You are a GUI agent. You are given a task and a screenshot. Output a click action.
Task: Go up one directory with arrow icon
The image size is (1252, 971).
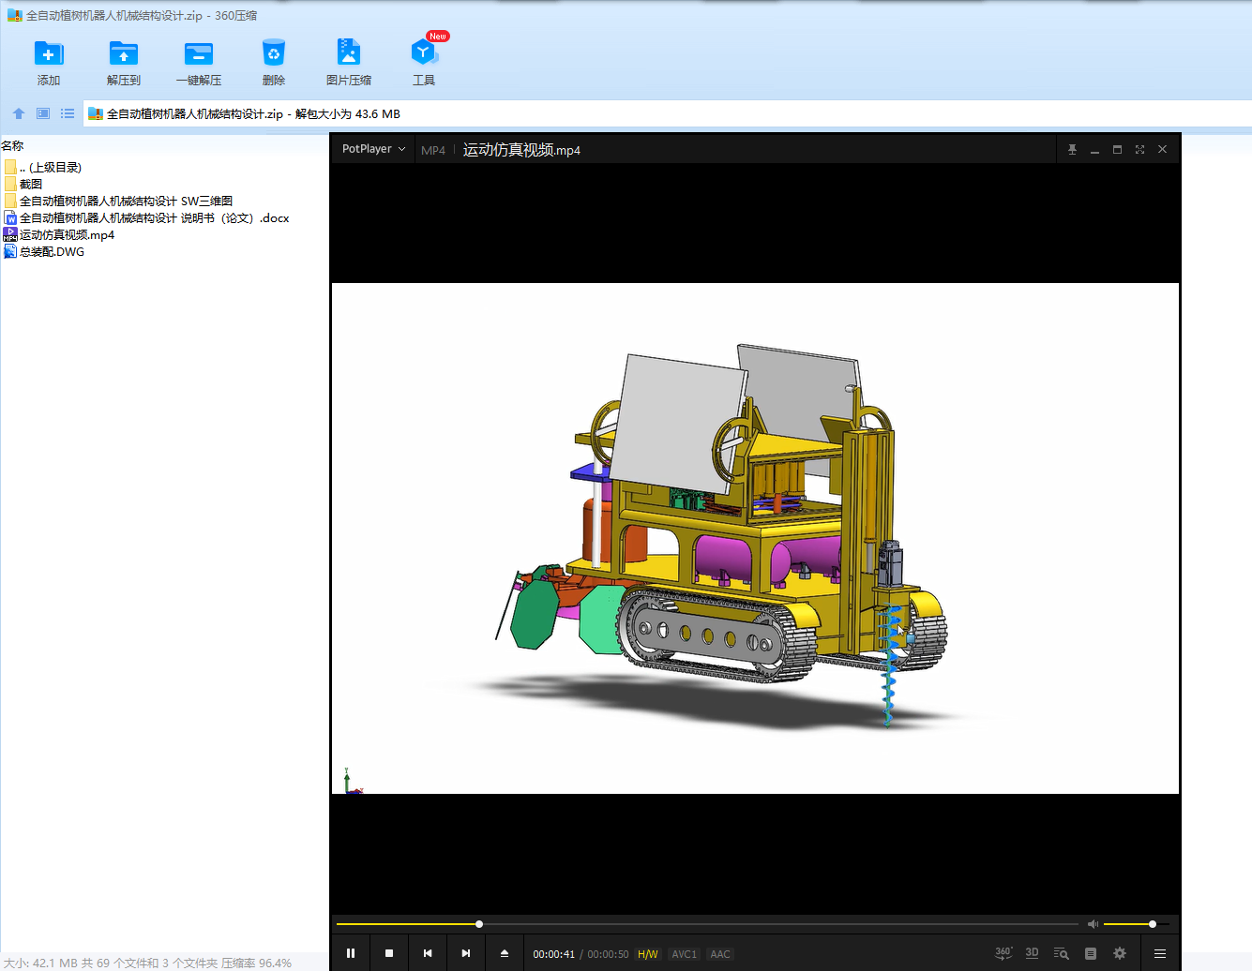[19, 113]
